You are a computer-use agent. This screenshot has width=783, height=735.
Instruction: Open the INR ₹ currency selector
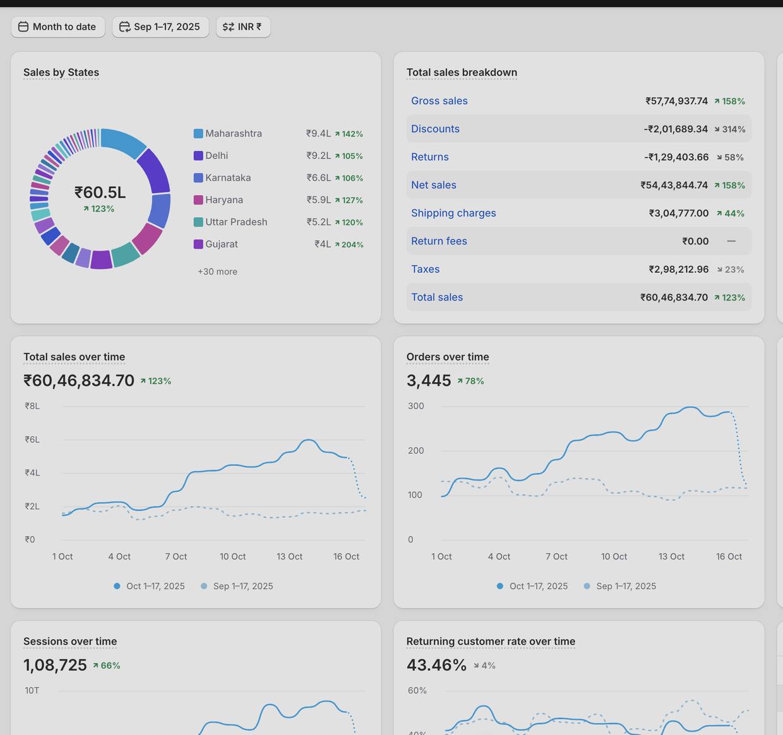click(243, 27)
